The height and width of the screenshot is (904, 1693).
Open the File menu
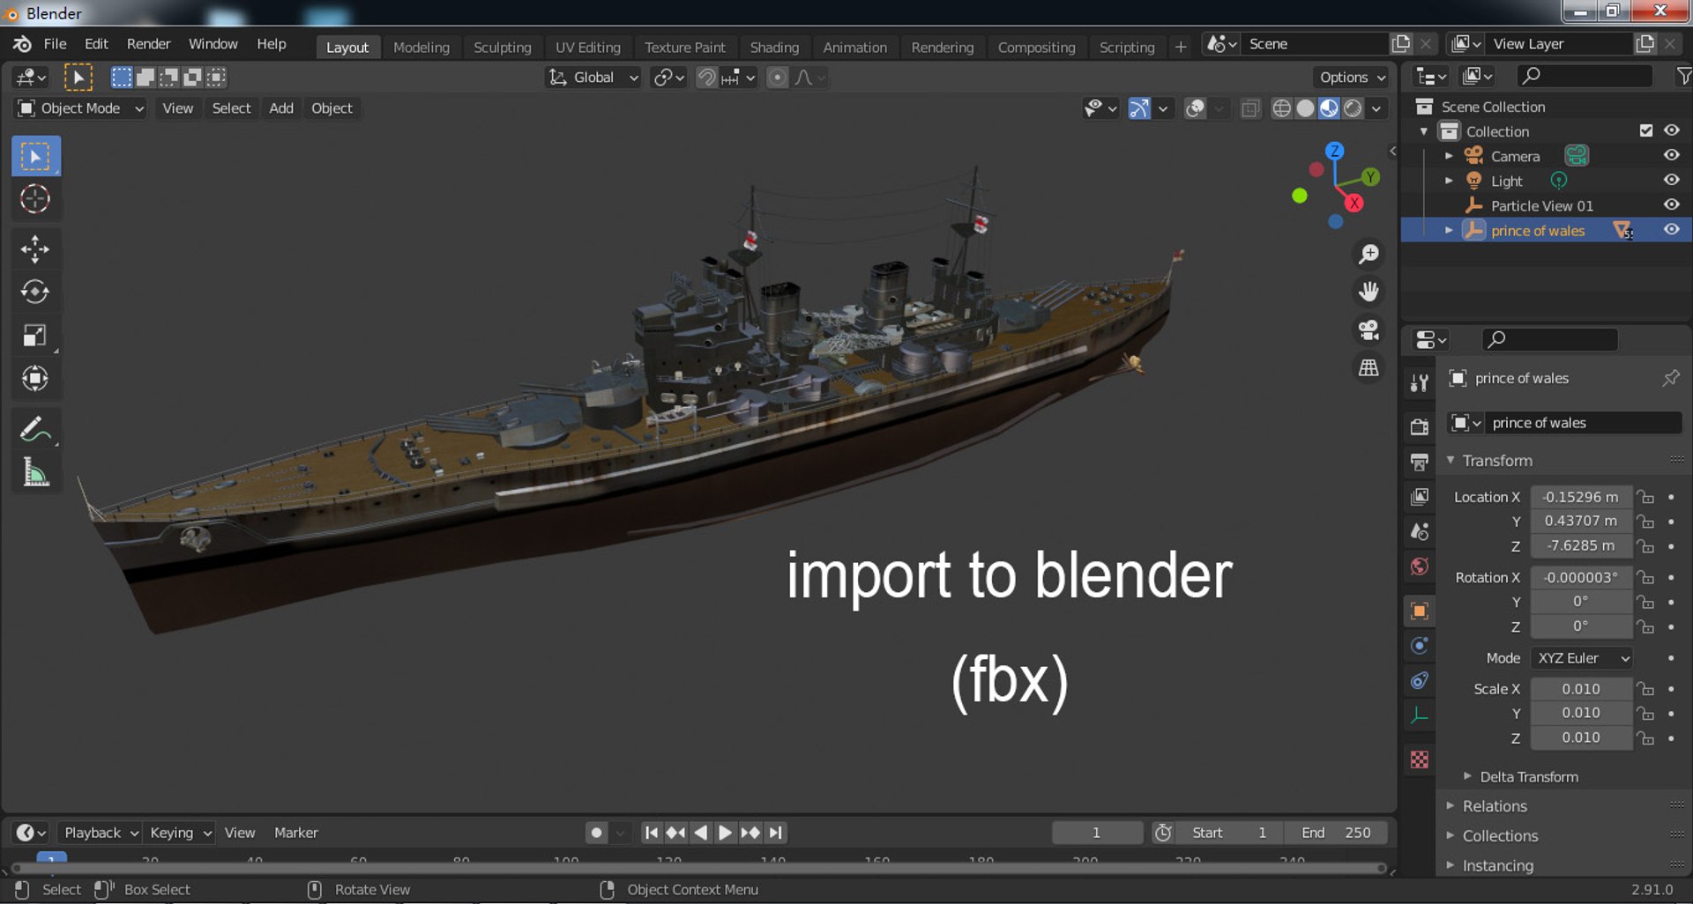(55, 44)
